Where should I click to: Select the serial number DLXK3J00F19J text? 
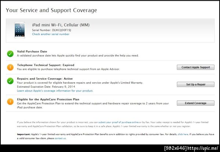(62, 30)
